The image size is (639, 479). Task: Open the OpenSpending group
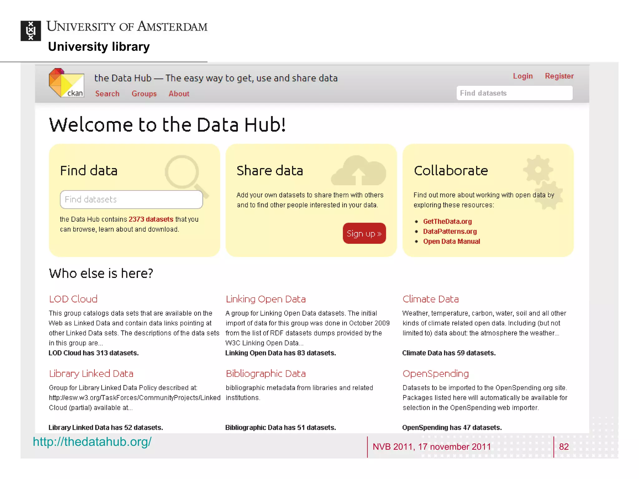pyautogui.click(x=436, y=373)
